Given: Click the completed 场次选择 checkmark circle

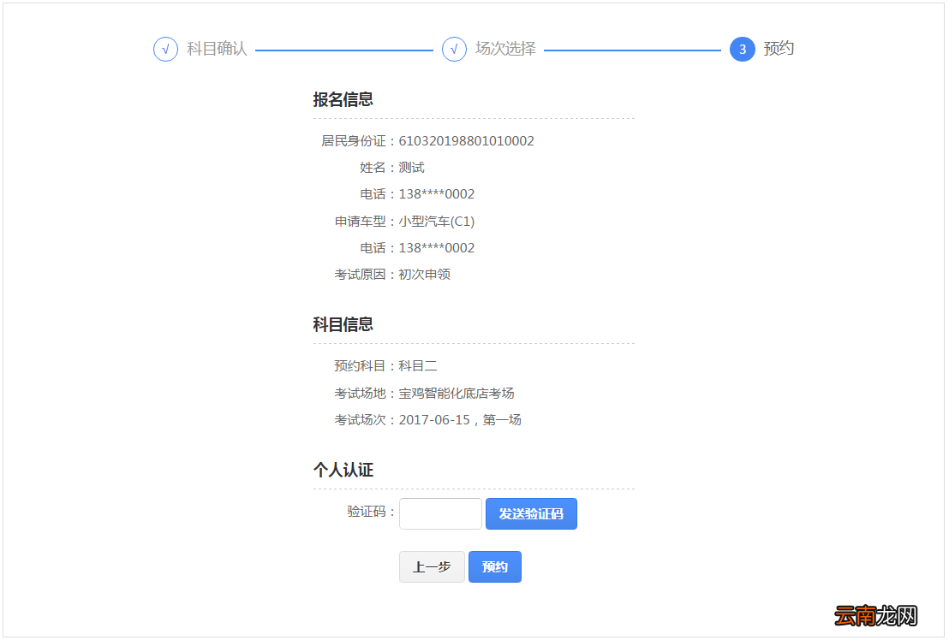Looking at the screenshot, I should 453,50.
